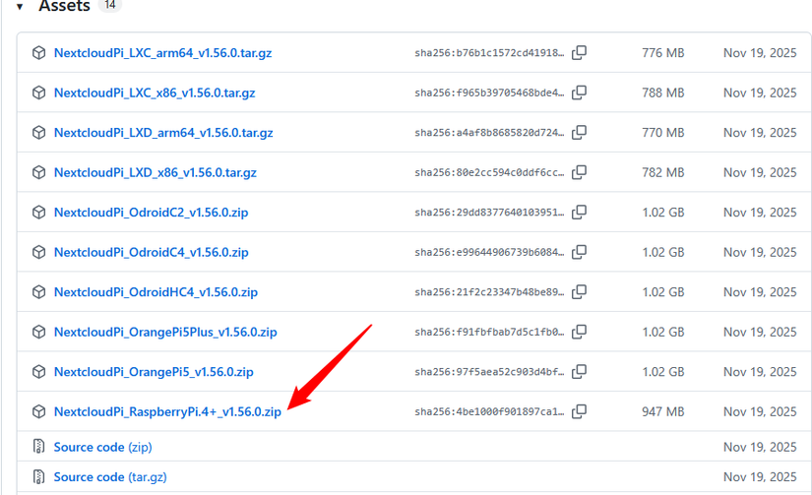This screenshot has width=812, height=495.
Task: Click Nov 19, 2025 date in Source code (zip) row
Action: [760, 447]
